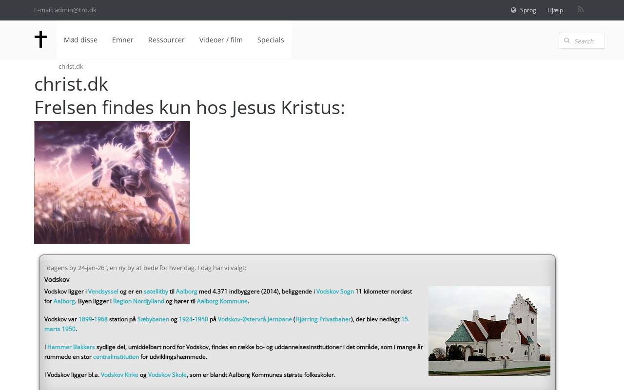Click the christ.dk breadcrumb link
Viewport: 624px width, 390px height.
point(71,66)
